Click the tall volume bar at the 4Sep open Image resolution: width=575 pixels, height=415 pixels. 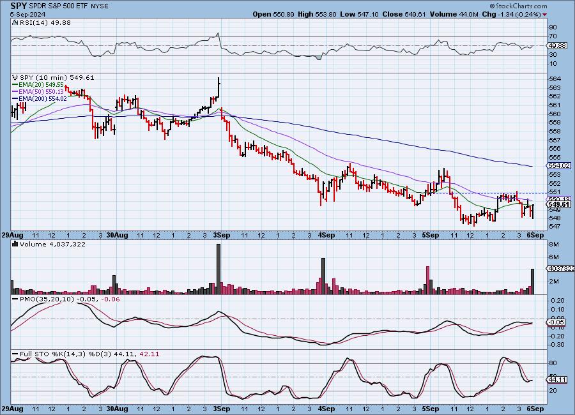coord(323,276)
